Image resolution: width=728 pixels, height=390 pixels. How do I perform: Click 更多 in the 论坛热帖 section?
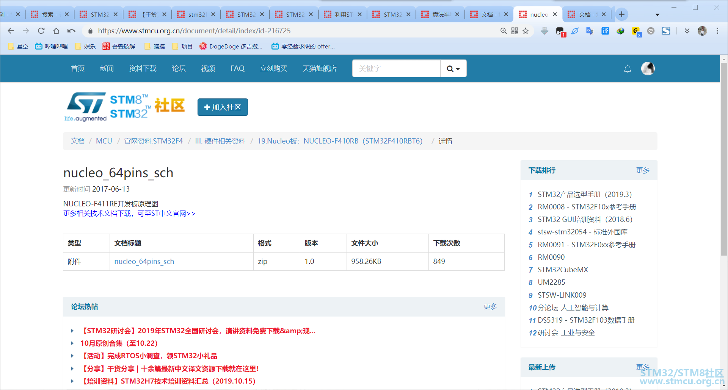pos(490,307)
